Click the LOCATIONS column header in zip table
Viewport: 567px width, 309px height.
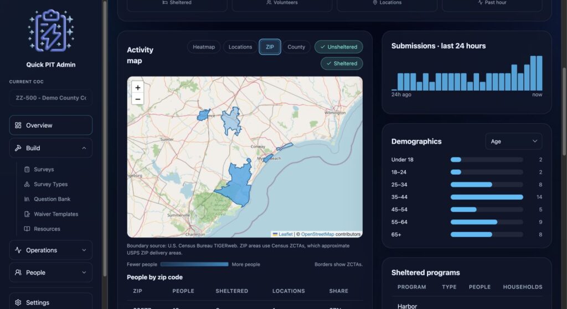(x=288, y=291)
